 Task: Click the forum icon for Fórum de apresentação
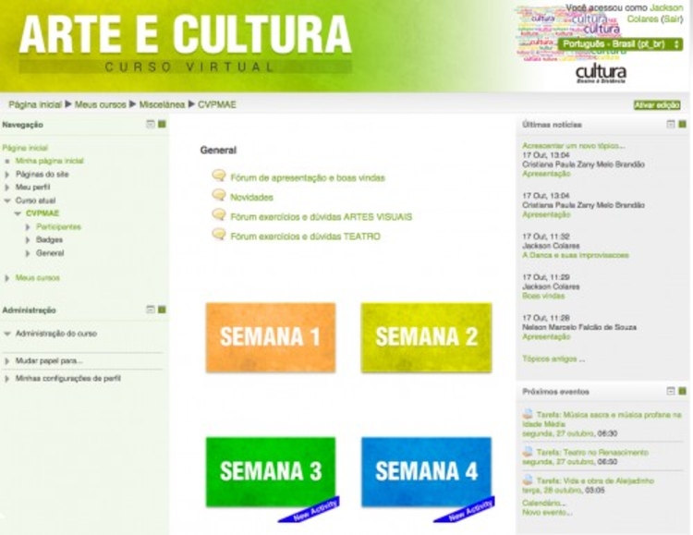point(219,176)
